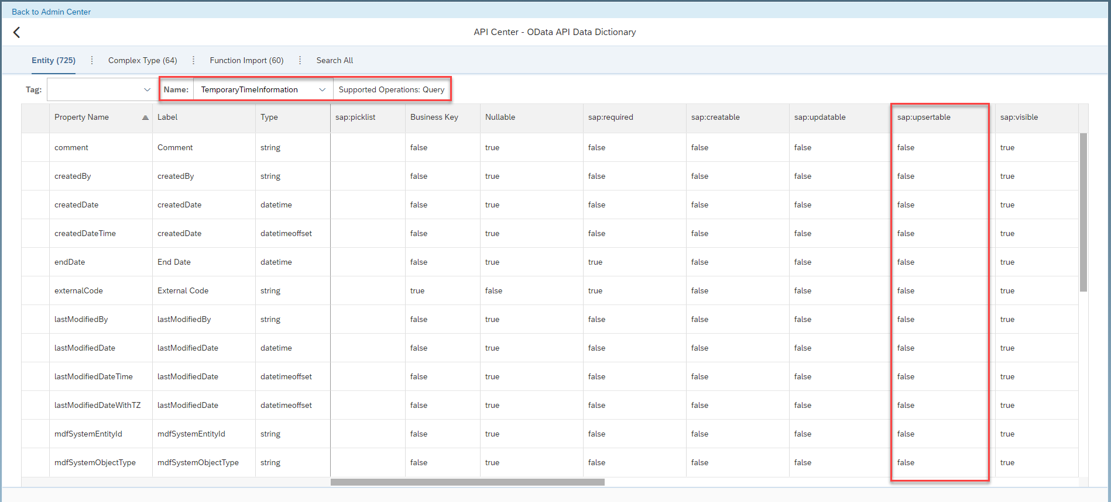Viewport: 1111px width, 502px height.
Task: Click 'Supported Operations: Query' text
Action: (392, 89)
